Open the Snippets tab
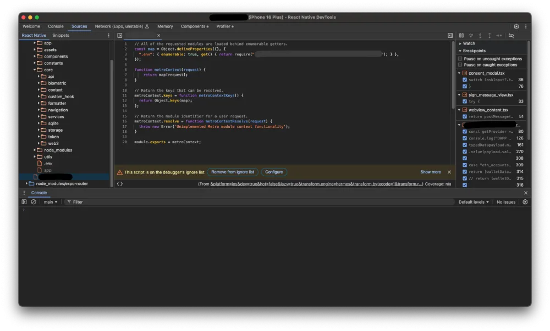This screenshot has height=331, width=550. pyautogui.click(x=61, y=36)
